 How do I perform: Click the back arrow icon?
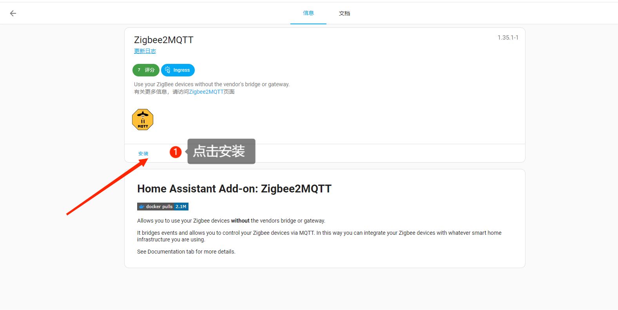click(13, 13)
